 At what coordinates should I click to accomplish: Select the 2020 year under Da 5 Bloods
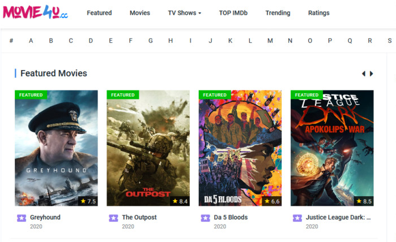coord(220,226)
